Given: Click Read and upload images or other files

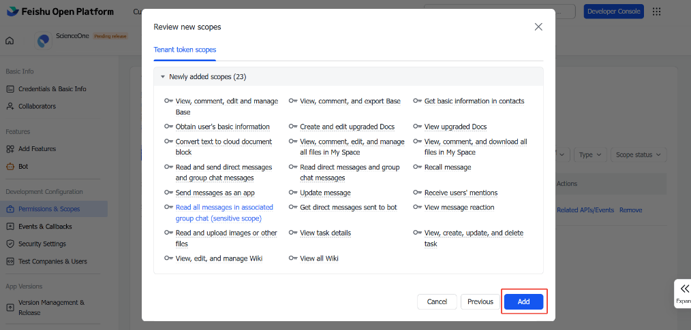Looking at the screenshot, I should [x=226, y=238].
